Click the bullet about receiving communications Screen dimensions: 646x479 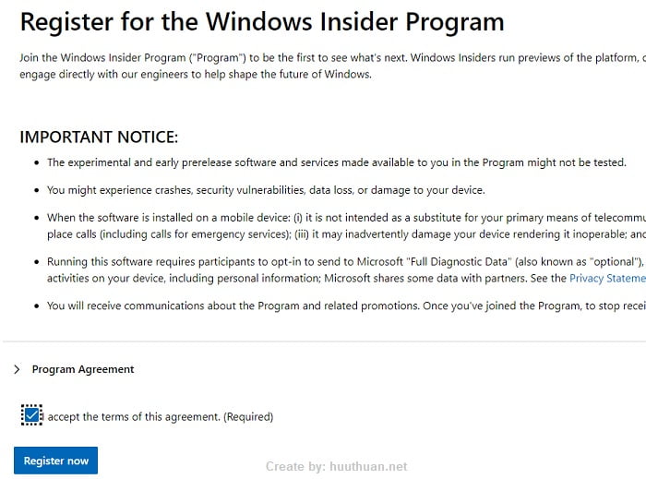point(346,306)
